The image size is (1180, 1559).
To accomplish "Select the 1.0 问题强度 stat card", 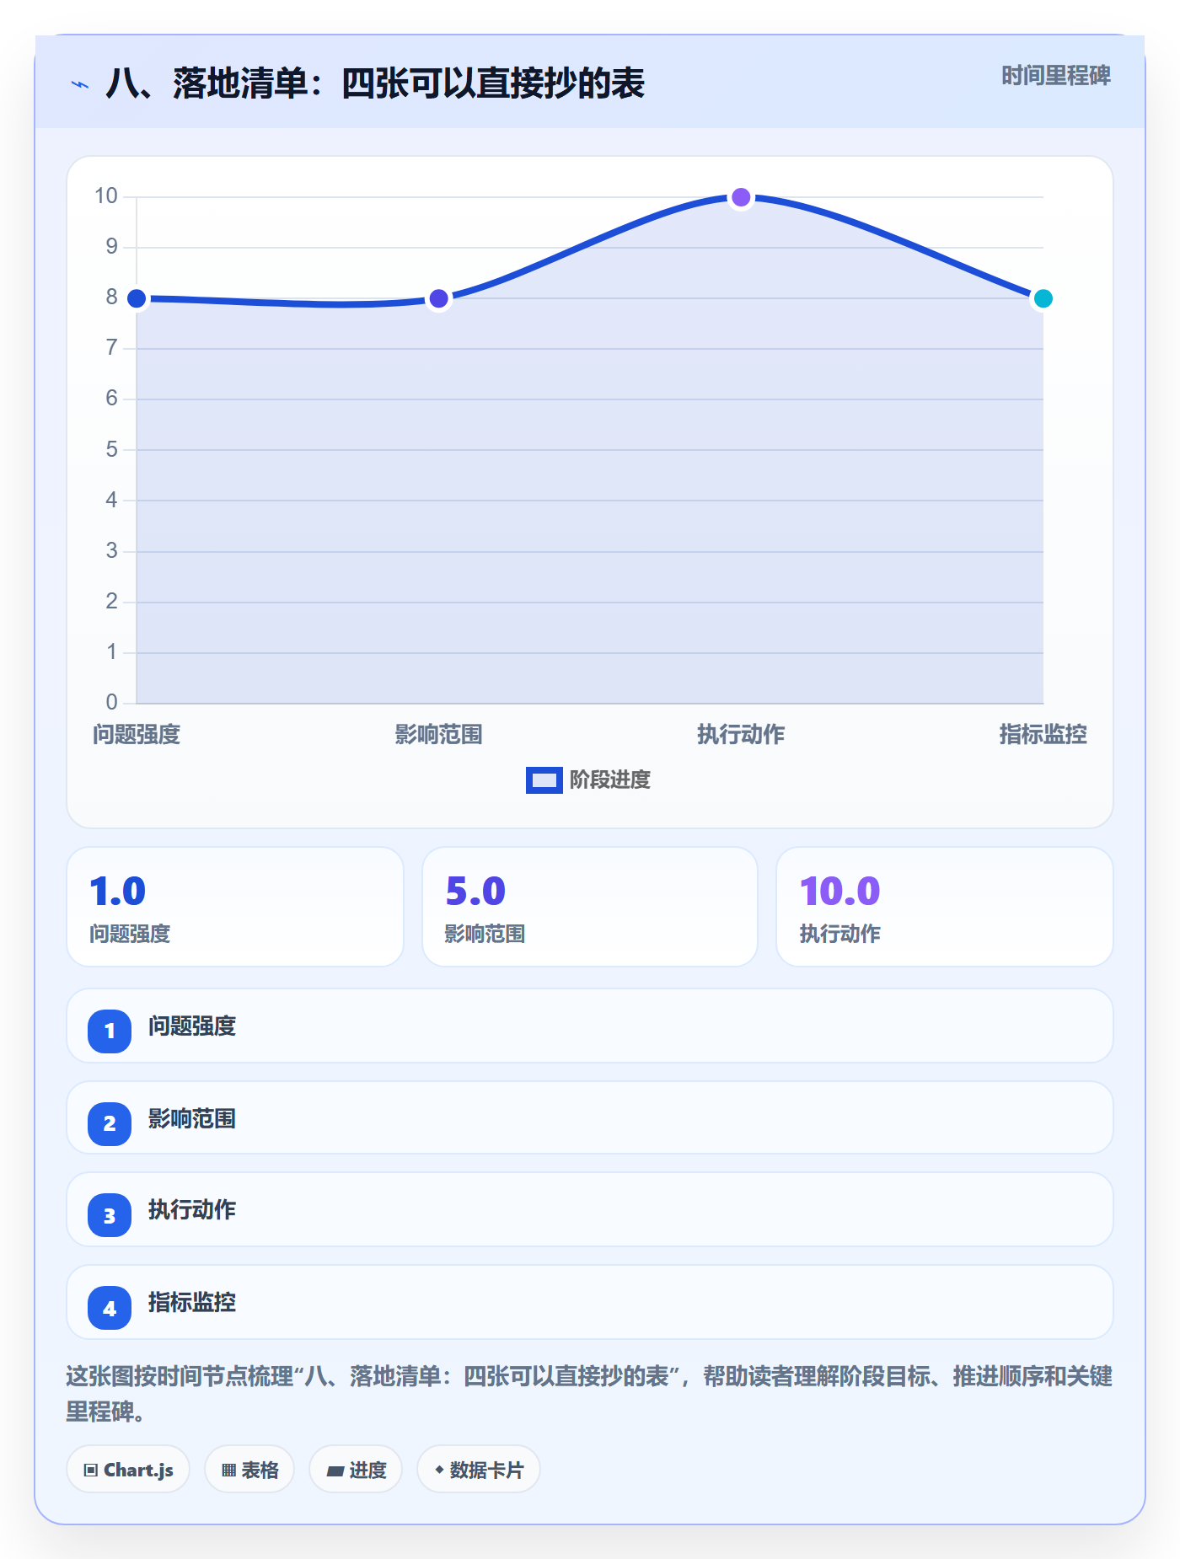I will click(235, 907).
